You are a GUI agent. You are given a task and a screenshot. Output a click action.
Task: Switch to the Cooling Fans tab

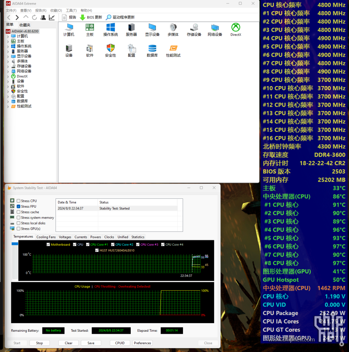46,237
